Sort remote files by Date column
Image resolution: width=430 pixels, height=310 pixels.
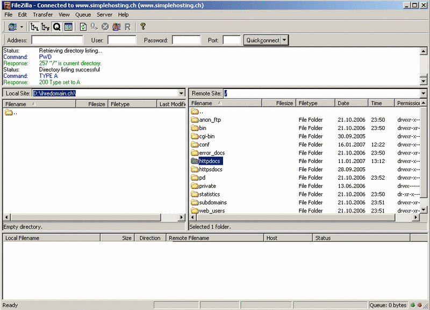point(352,103)
